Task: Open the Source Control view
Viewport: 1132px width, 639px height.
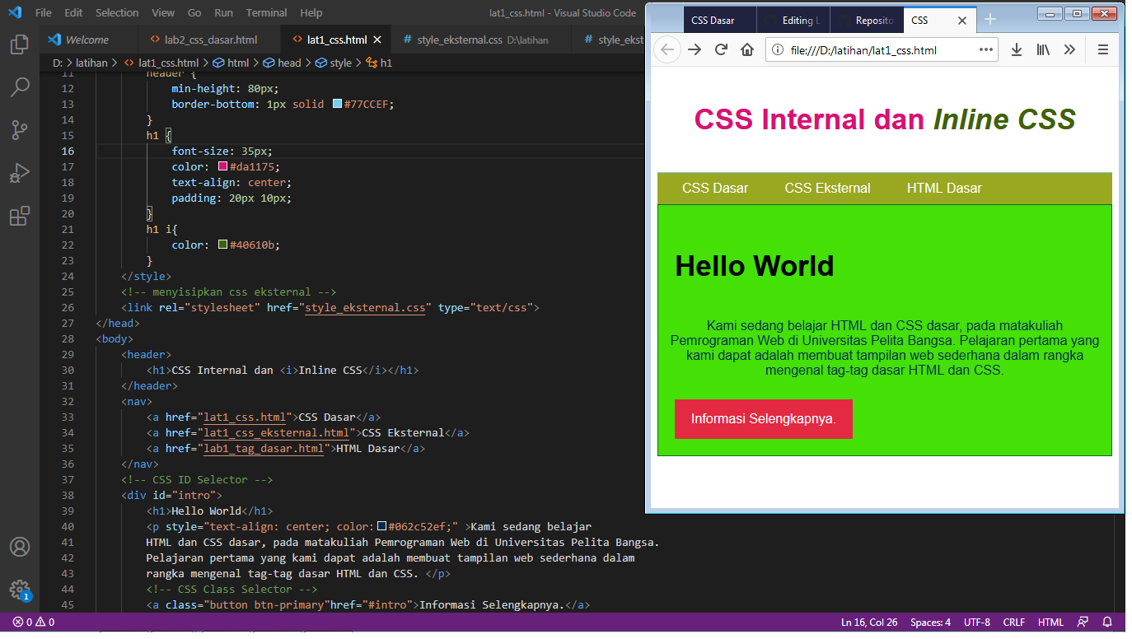Action: pyautogui.click(x=20, y=130)
